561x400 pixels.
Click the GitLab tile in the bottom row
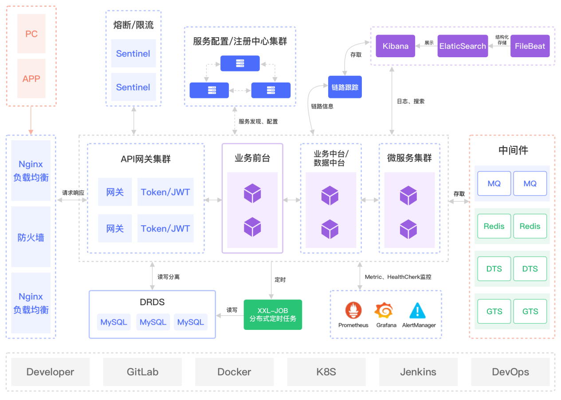(x=142, y=372)
